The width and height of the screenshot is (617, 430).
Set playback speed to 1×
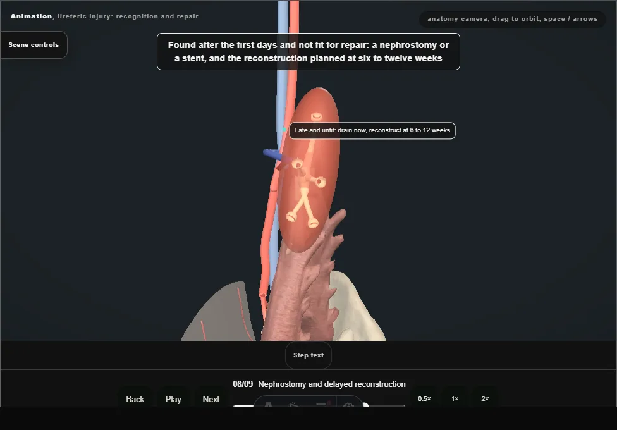point(455,398)
